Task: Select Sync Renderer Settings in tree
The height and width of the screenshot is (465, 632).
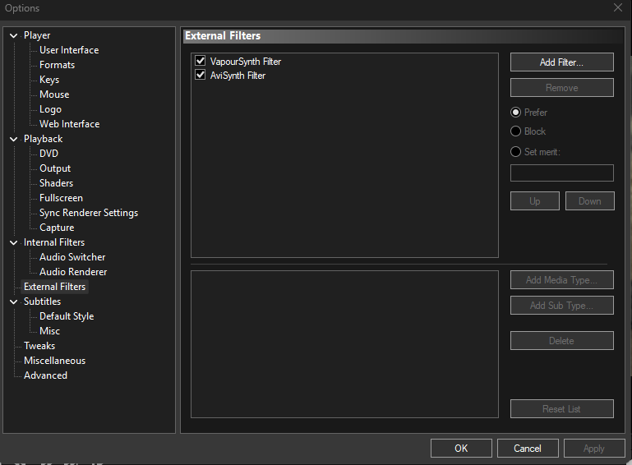Action: (88, 213)
